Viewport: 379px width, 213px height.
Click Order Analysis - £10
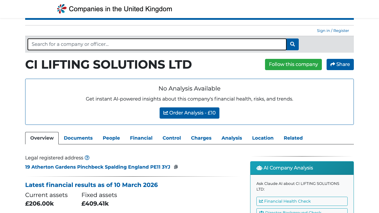click(x=189, y=113)
